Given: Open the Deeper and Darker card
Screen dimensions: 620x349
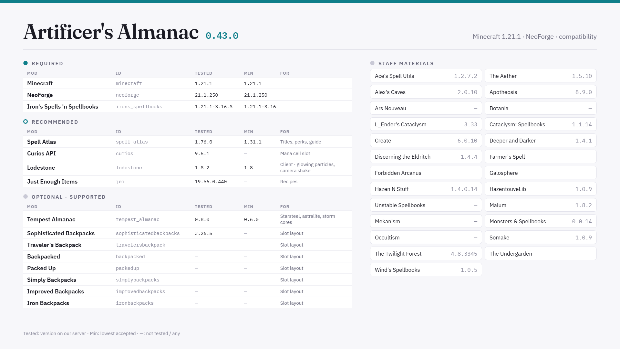Looking at the screenshot, I should pyautogui.click(x=541, y=141).
